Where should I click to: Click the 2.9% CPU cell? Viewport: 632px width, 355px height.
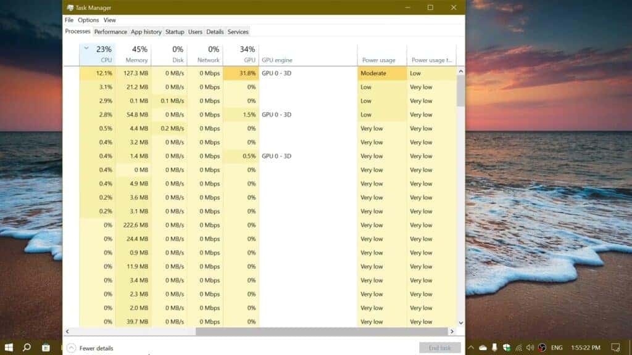point(98,101)
